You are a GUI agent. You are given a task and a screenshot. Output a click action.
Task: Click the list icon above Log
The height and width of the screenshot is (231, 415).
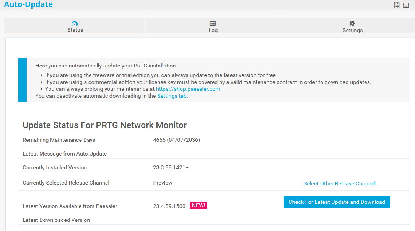(x=213, y=23)
